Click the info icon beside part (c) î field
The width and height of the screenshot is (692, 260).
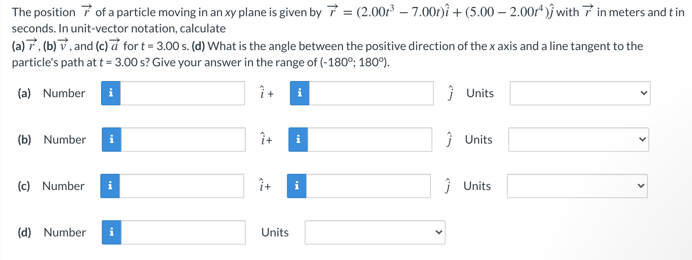click(x=110, y=186)
